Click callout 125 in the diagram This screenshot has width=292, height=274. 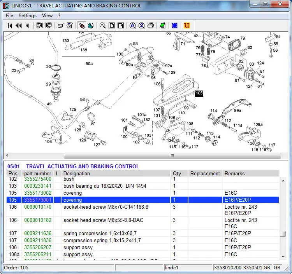tap(73, 110)
